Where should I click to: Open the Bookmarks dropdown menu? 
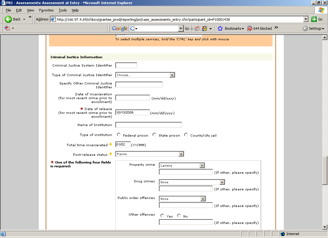pyautogui.click(x=234, y=28)
